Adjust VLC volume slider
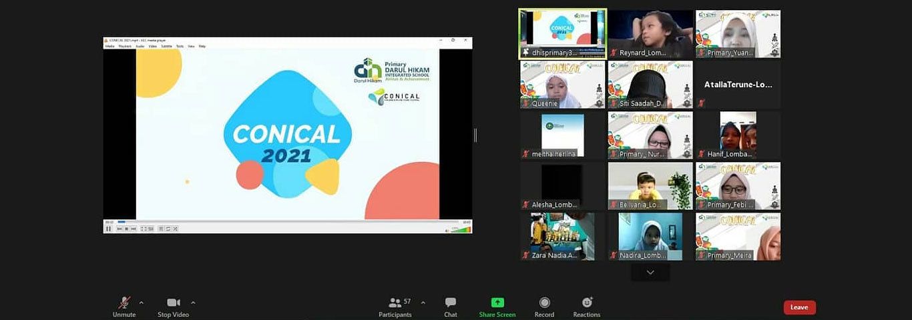Image resolution: width=912 pixels, height=320 pixels. [x=461, y=229]
